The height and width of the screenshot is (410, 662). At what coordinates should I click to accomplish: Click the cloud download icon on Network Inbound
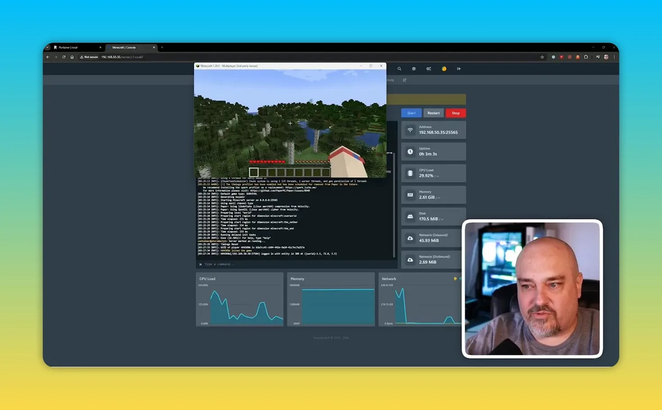click(410, 238)
